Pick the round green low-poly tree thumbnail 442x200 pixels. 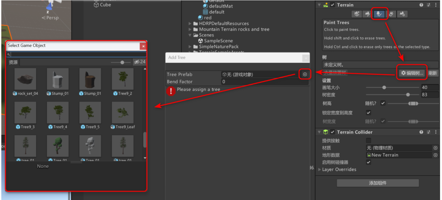pos(58,146)
